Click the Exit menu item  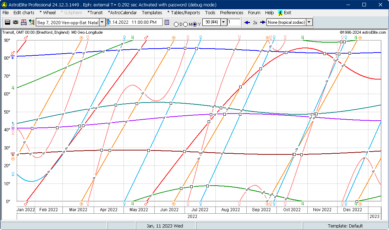click(x=285, y=13)
